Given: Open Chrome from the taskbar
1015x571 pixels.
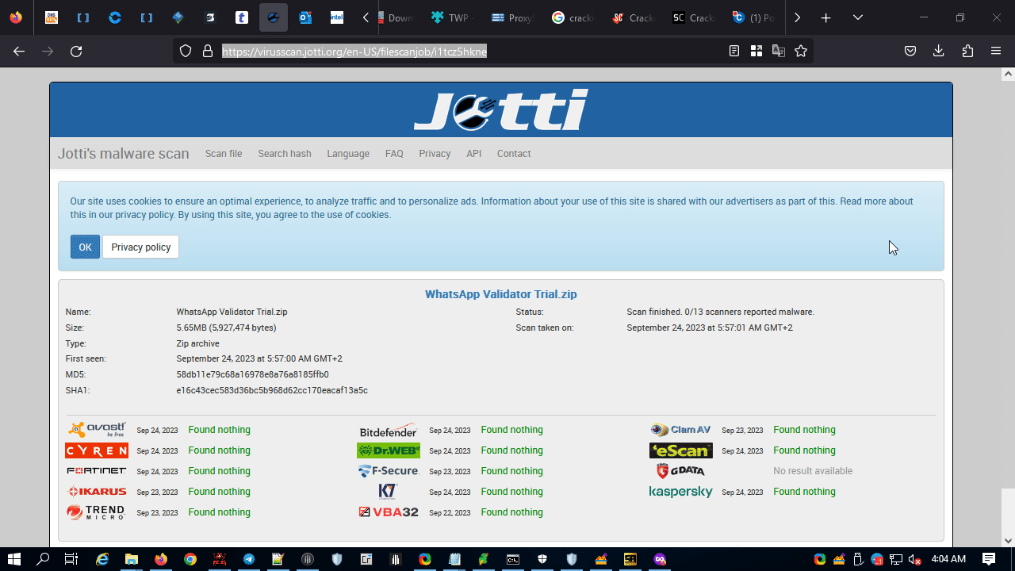Looking at the screenshot, I should 190,559.
